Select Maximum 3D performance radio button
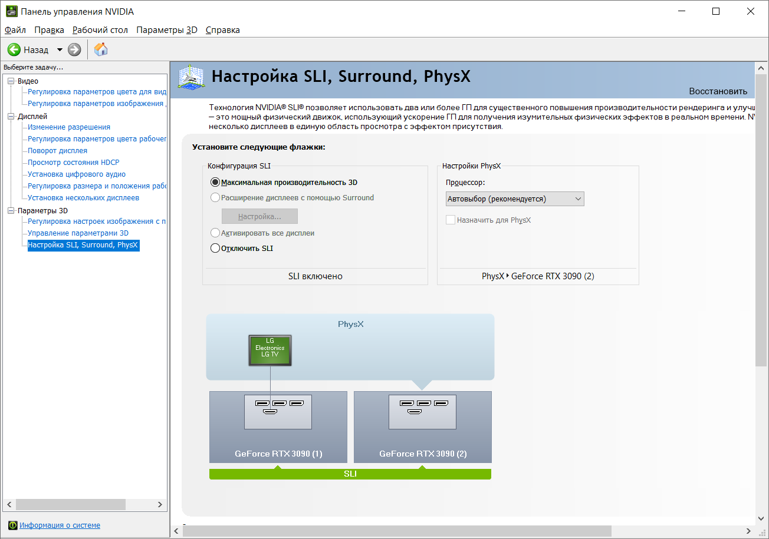Viewport: 769px width, 539px height. [215, 183]
